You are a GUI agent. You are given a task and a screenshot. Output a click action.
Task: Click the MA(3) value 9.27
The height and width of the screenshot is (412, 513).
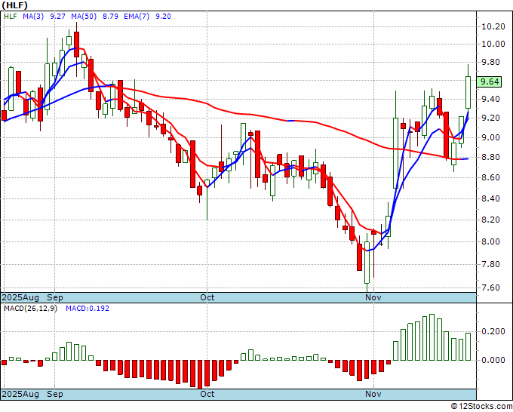(x=57, y=17)
